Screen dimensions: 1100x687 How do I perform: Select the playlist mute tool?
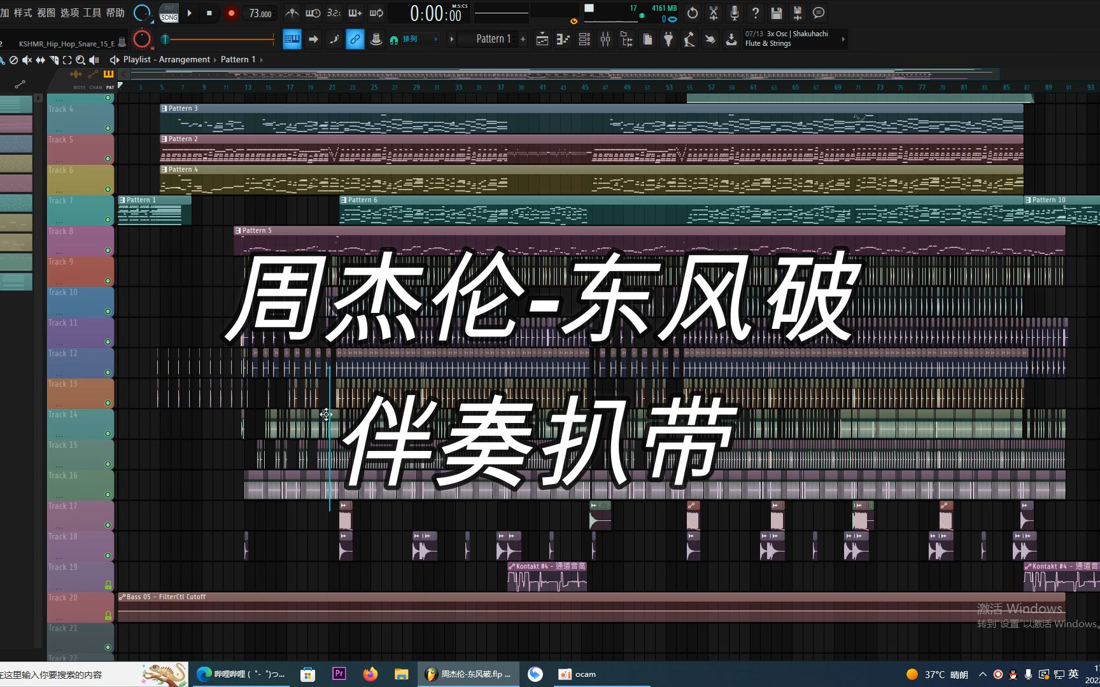pos(27,60)
